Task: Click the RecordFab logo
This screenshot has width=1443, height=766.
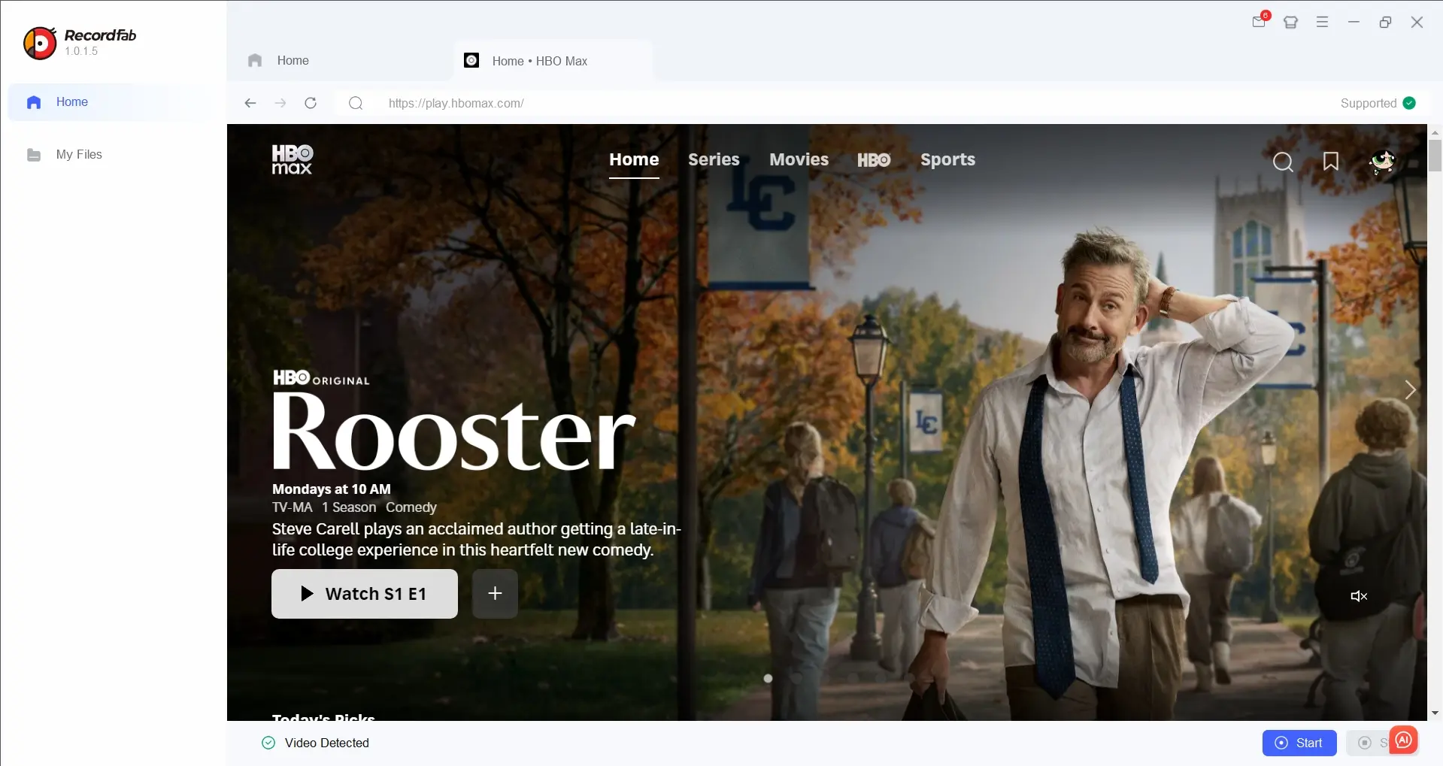Action: tap(40, 43)
